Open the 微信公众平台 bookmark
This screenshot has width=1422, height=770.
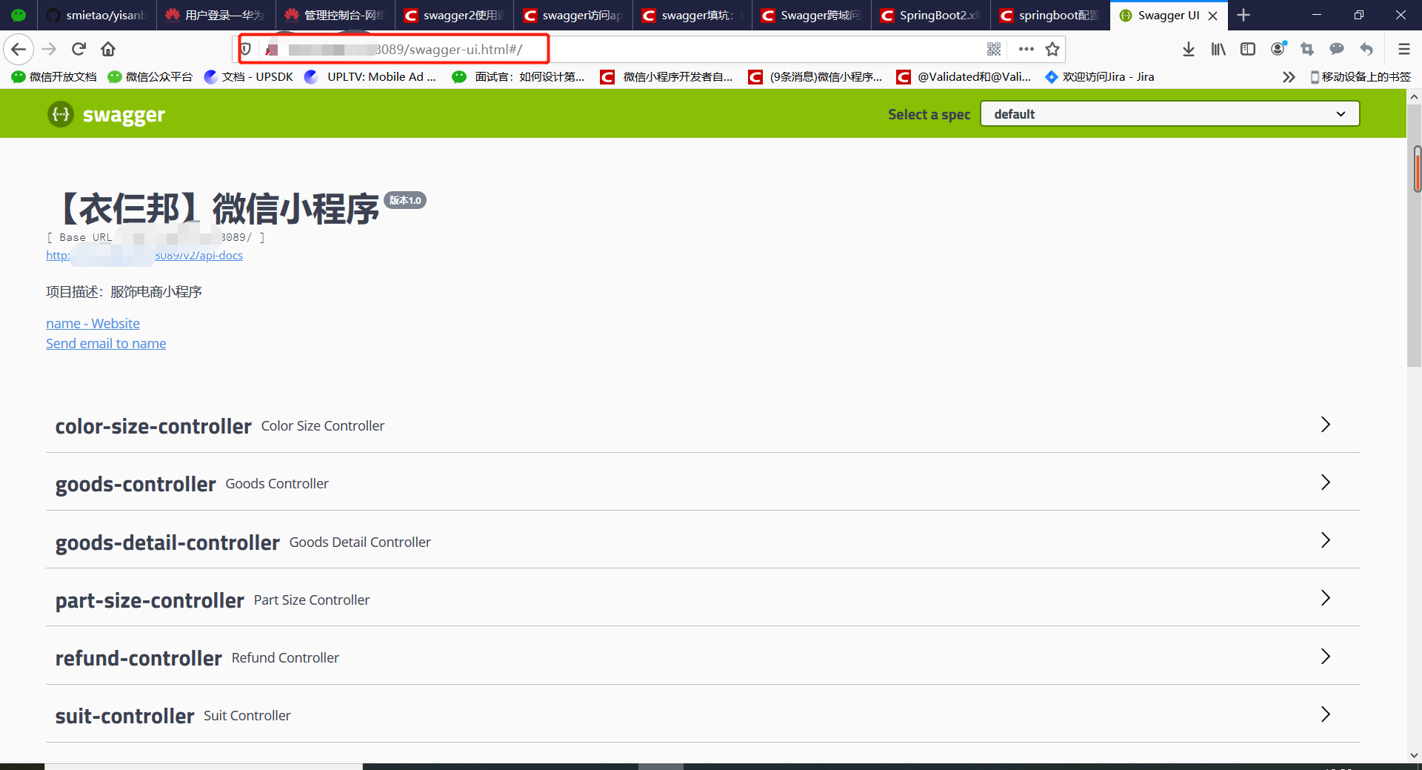tap(150, 77)
